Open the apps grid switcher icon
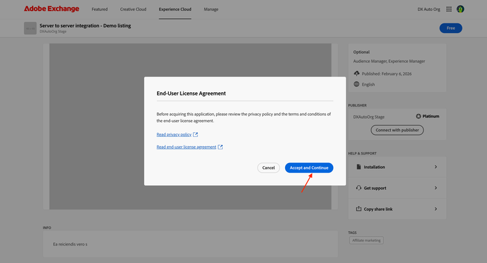Image resolution: width=487 pixels, height=263 pixels. 449,9
